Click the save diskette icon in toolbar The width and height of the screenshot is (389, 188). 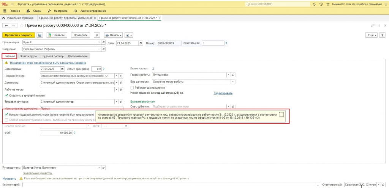click(x=40, y=35)
